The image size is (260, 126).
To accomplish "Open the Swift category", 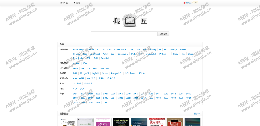I will point(96,58).
